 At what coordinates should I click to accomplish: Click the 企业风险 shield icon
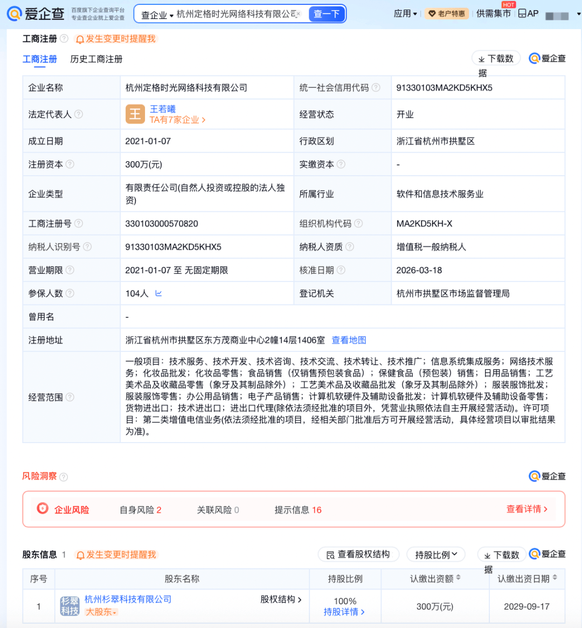[x=43, y=508]
